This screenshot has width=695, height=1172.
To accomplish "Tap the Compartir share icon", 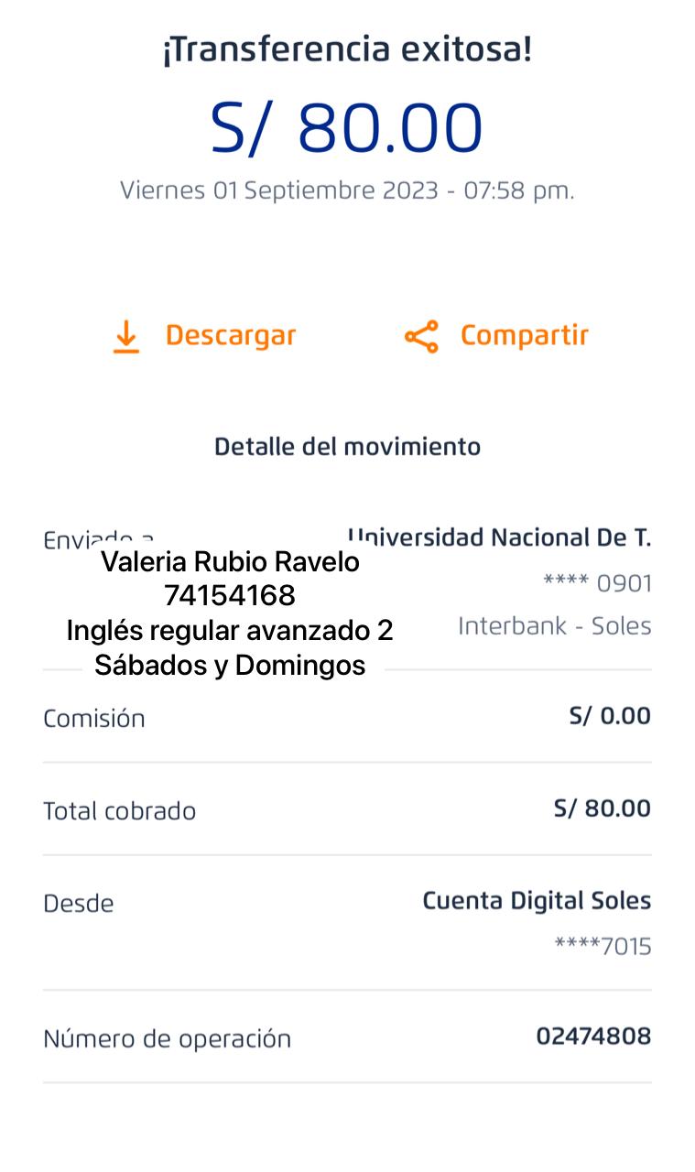I will point(421,337).
